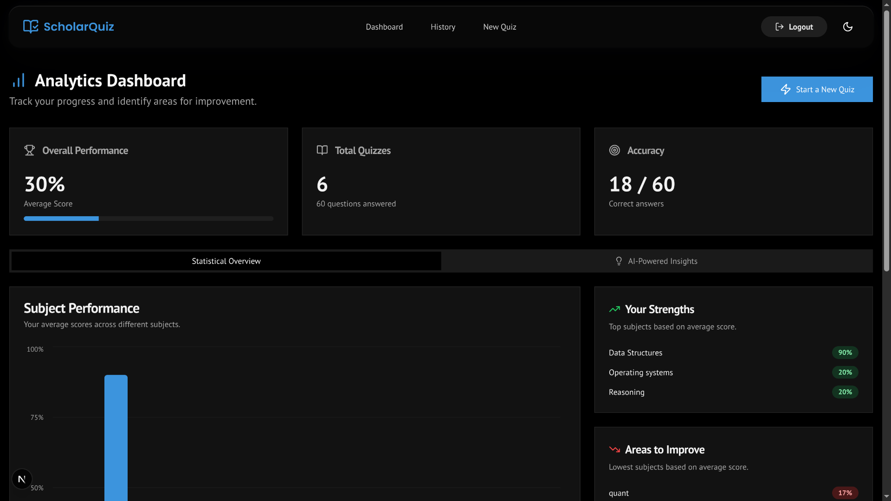Click the Logout button
Viewport: 891px width, 501px height.
(x=794, y=26)
